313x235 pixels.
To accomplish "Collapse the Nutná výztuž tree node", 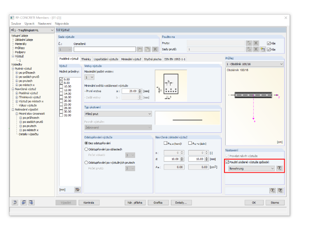I will [13, 68].
